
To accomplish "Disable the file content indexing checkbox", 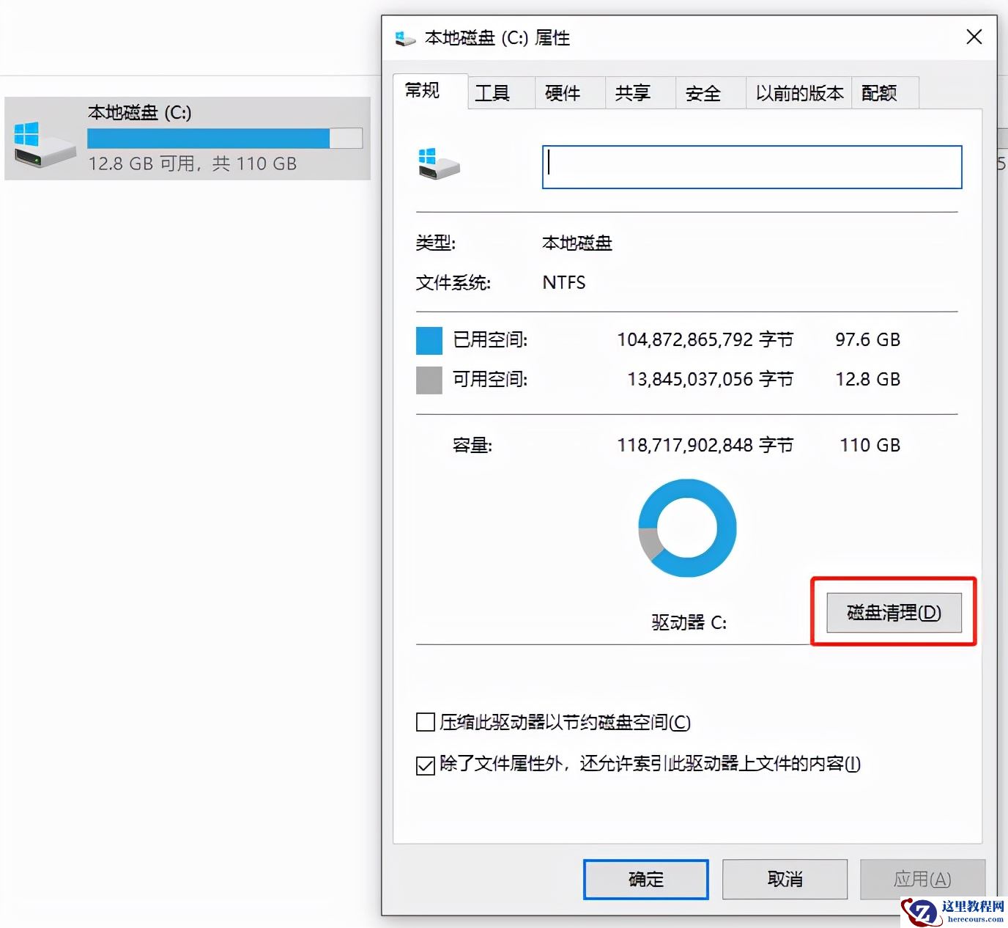I will [425, 765].
